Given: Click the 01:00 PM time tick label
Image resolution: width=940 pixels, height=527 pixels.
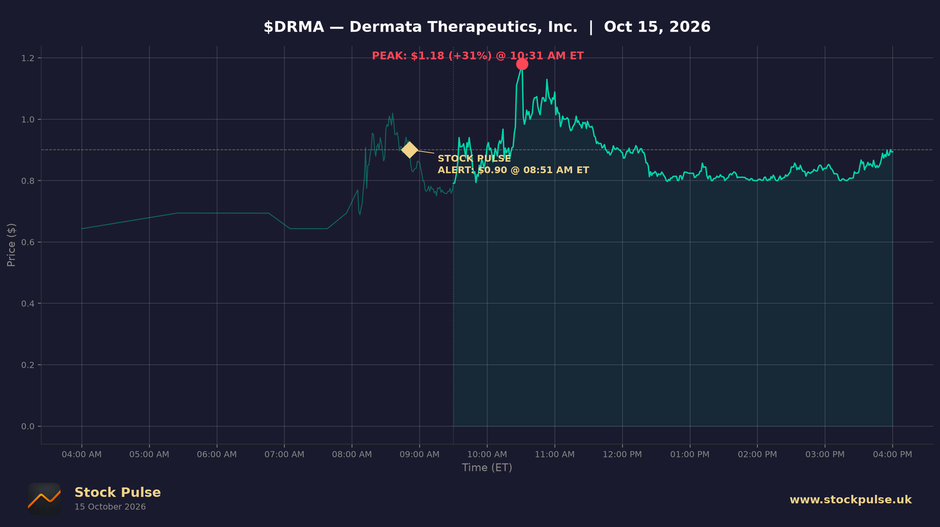Looking at the screenshot, I should pos(690,454).
